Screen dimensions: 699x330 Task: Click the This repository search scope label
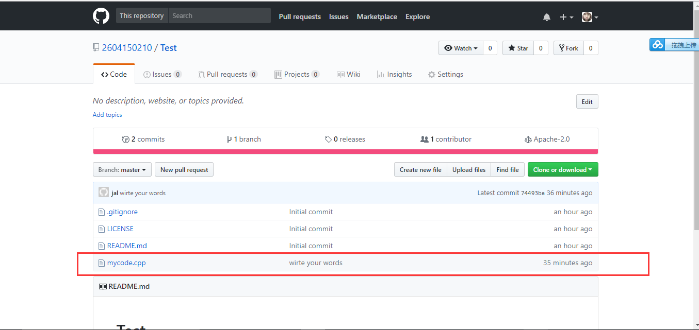142,15
